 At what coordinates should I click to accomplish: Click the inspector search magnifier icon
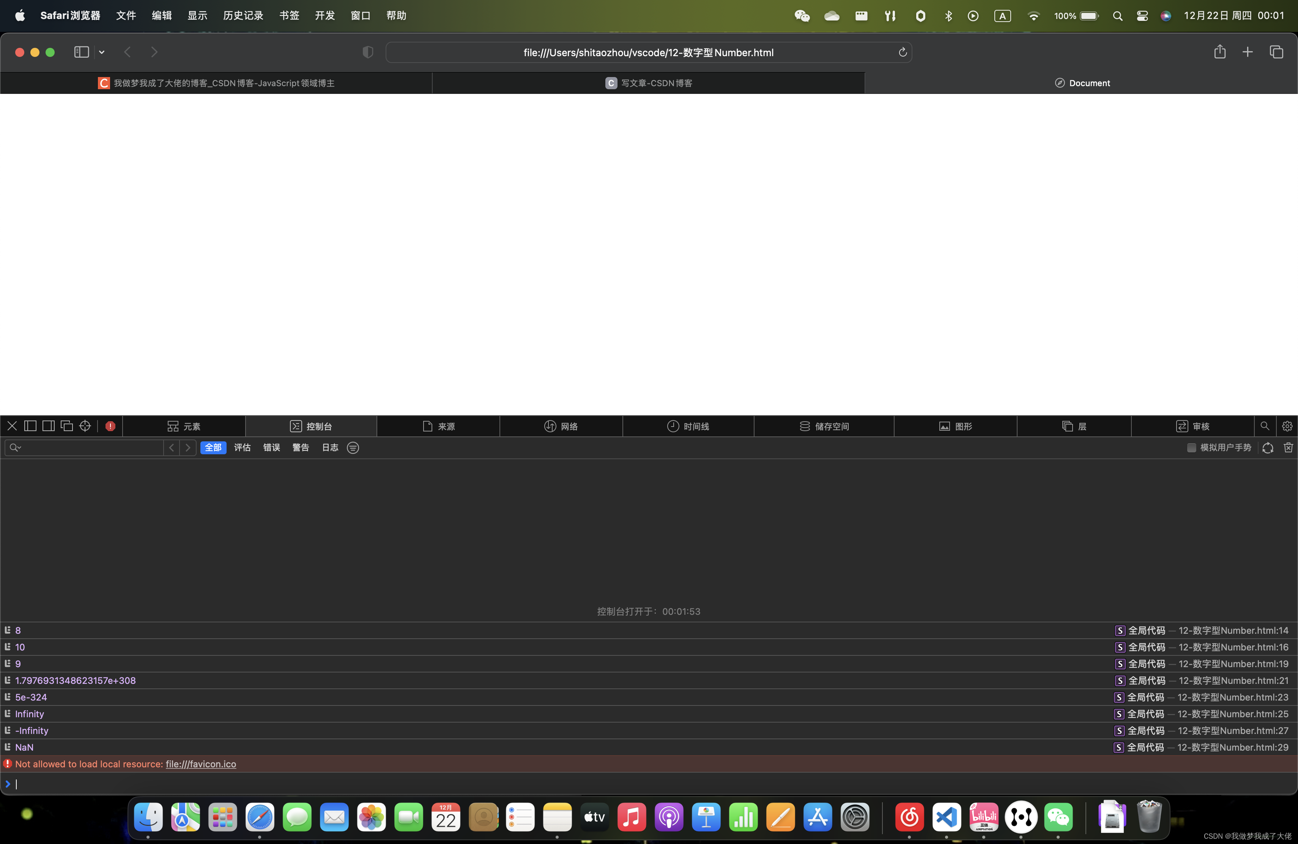pyautogui.click(x=1265, y=426)
